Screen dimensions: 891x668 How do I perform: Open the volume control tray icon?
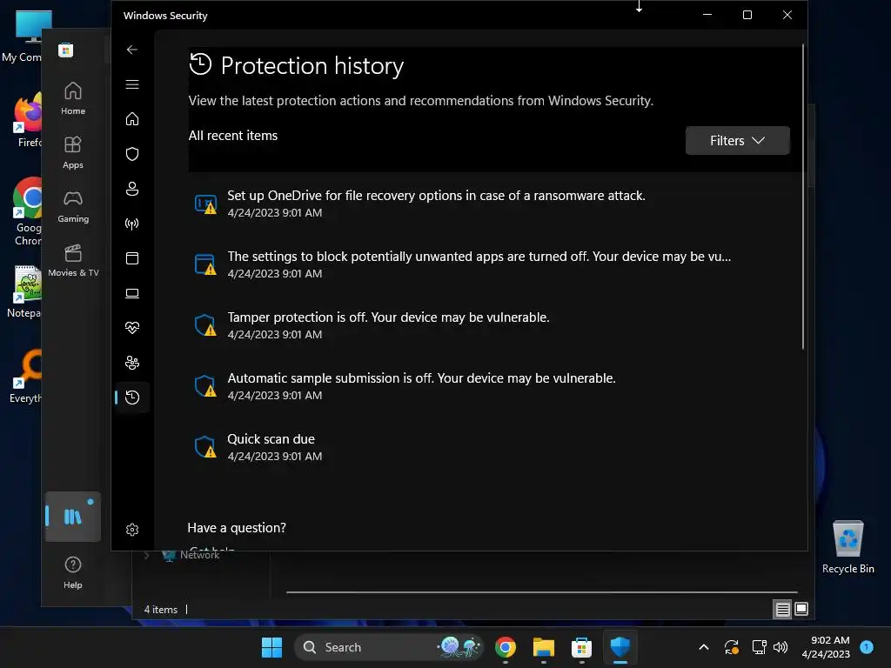(x=780, y=647)
